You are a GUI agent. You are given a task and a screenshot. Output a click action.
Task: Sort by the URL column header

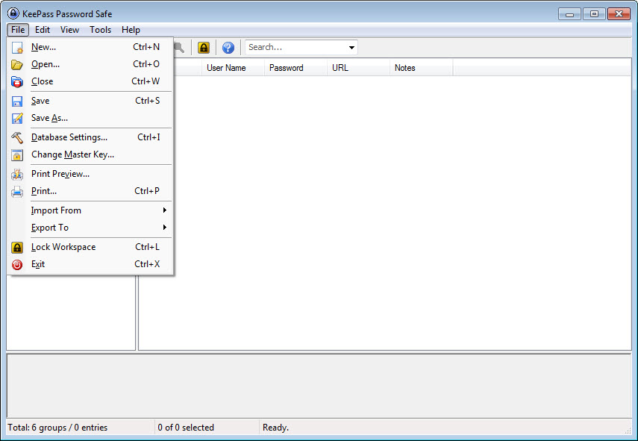tap(358, 68)
